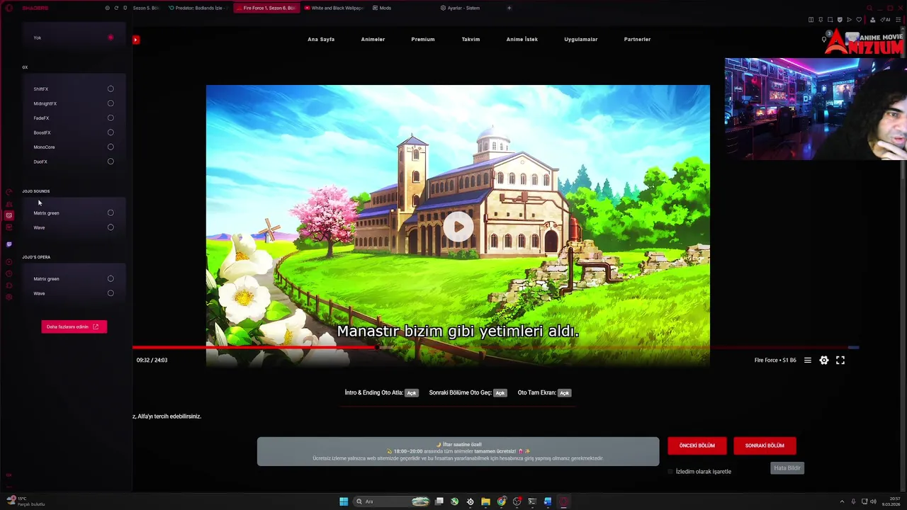This screenshot has width=907, height=510.
Task: Click the red collapse panel arrow
Action: [135, 40]
